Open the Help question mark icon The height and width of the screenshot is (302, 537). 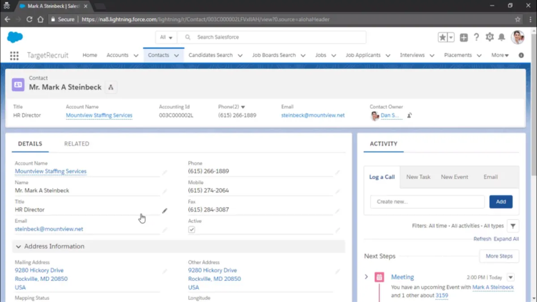[x=477, y=38]
